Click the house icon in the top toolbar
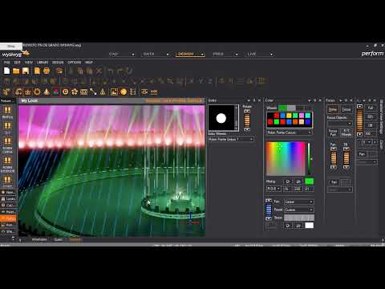Image resolution: width=385 pixels, height=289 pixels. tap(59, 71)
